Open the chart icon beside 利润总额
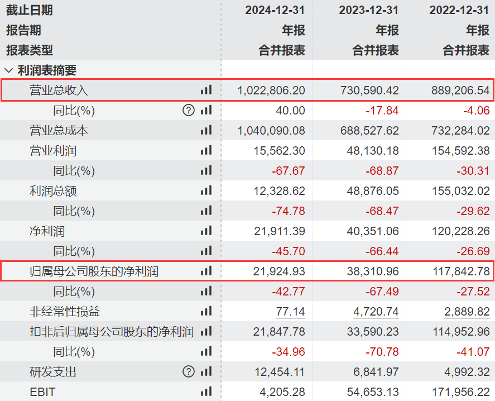This screenshot has height=401, width=495. click(x=206, y=191)
